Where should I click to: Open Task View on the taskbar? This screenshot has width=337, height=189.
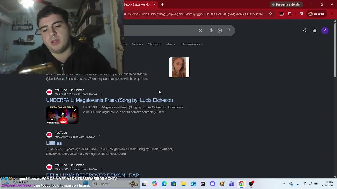[x=144, y=184]
